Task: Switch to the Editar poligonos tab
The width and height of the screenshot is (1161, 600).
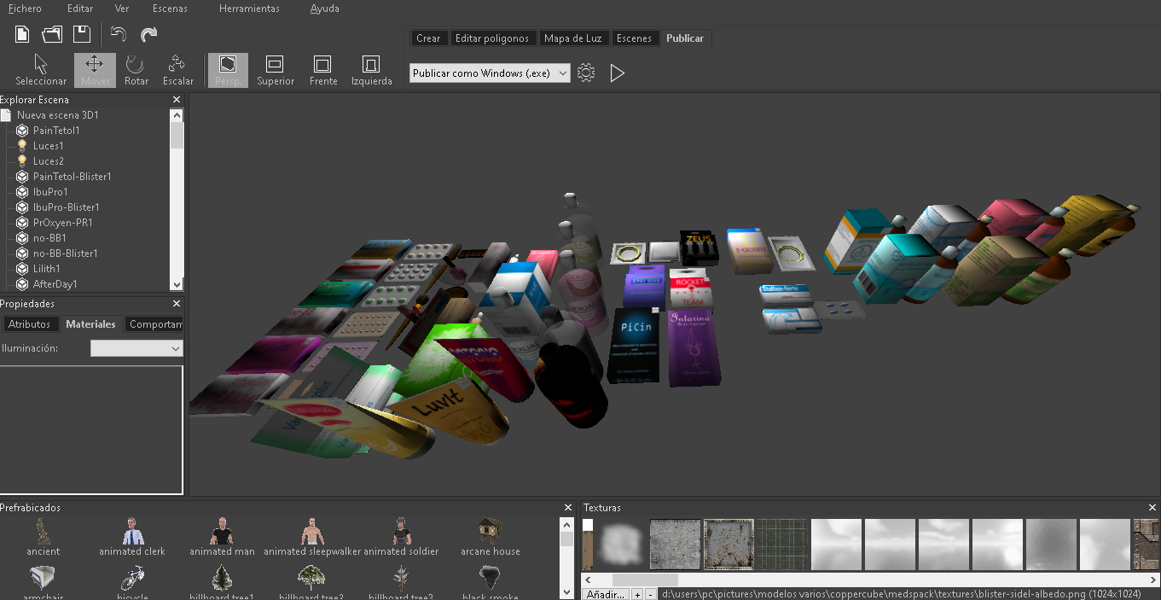Action: [x=492, y=38]
